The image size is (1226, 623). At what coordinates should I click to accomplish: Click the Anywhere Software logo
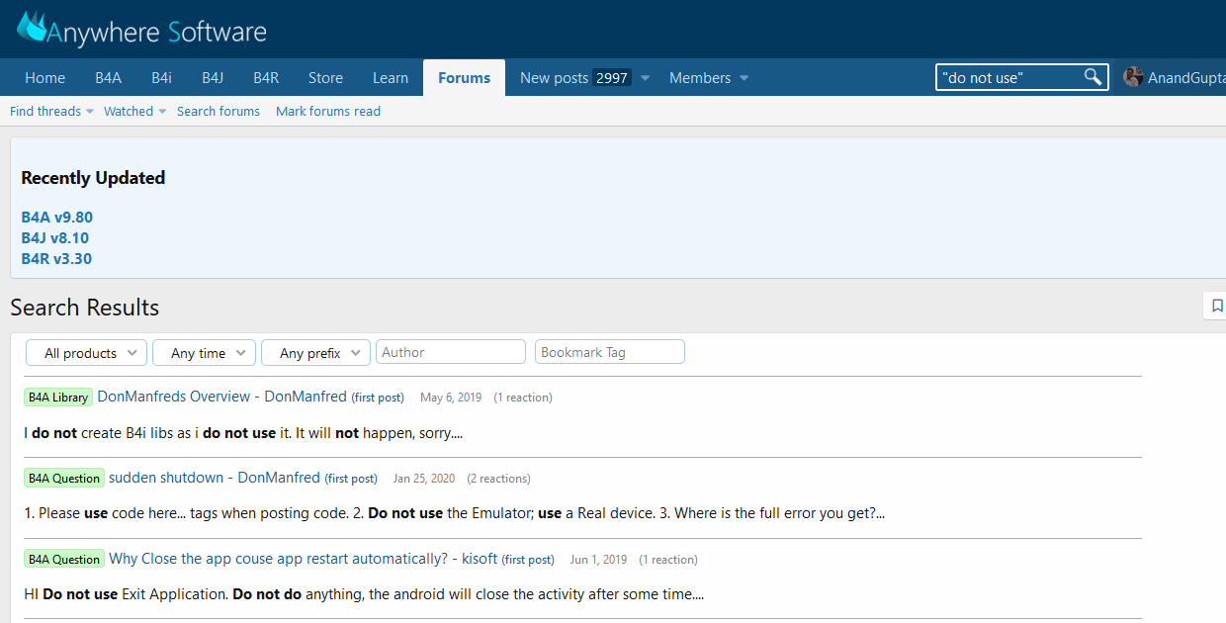(141, 29)
